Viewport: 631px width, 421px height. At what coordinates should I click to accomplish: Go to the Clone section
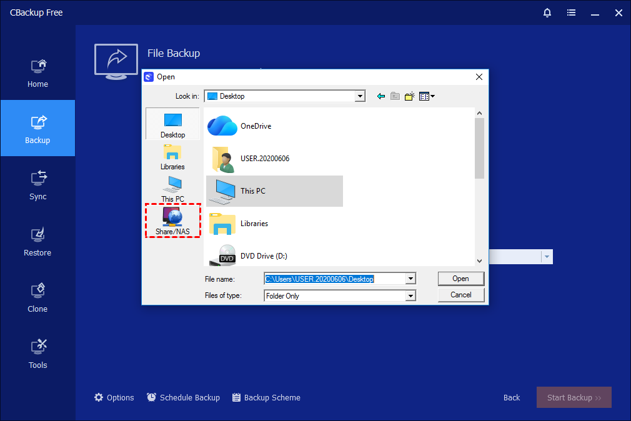(37, 297)
